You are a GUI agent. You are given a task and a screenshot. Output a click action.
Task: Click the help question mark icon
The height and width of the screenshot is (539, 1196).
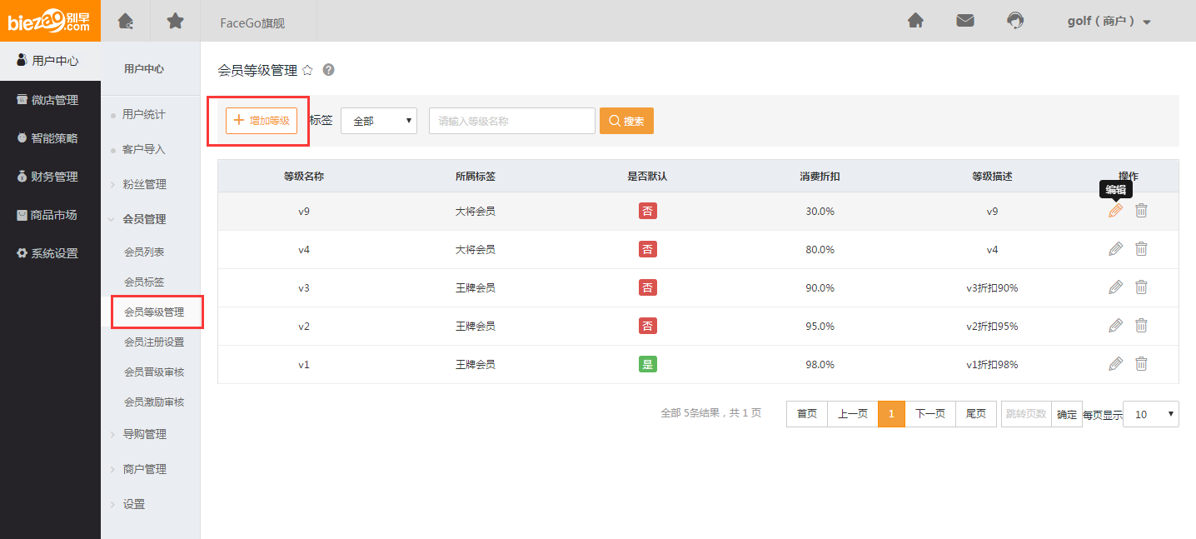coord(328,70)
